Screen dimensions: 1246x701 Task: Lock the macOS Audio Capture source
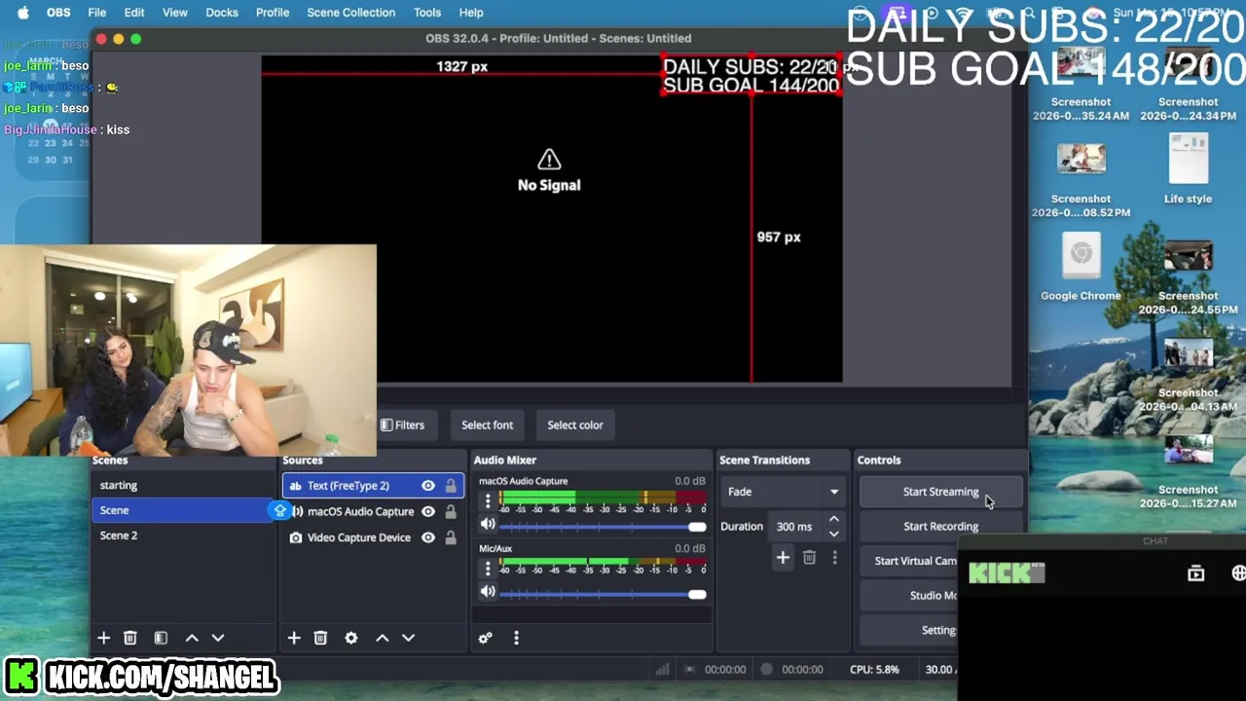click(451, 511)
